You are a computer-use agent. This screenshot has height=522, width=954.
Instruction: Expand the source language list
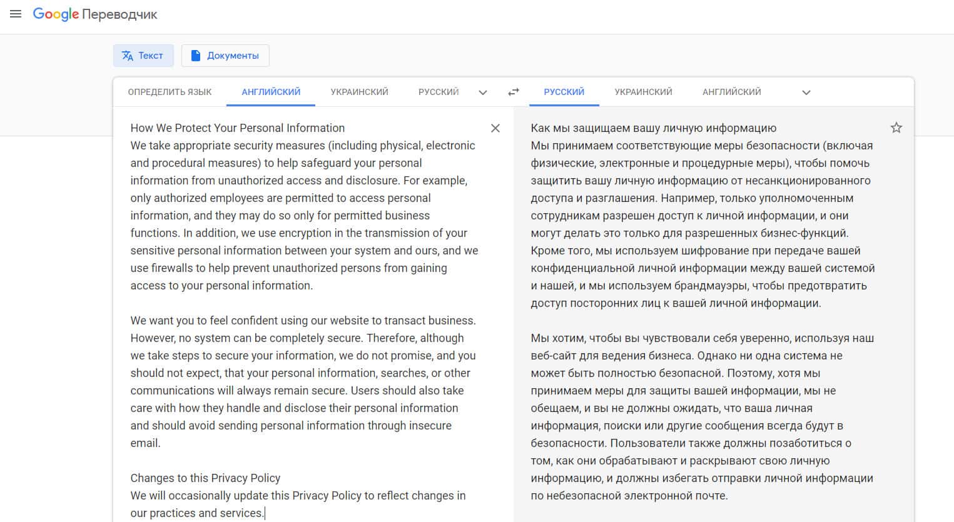coord(483,93)
